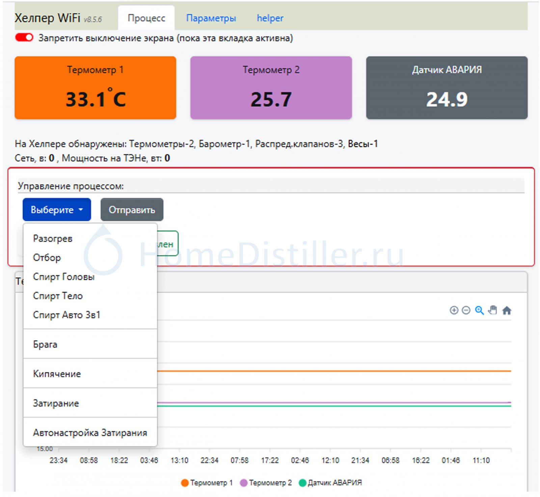
Task: Click the Отправить button
Action: pos(132,210)
